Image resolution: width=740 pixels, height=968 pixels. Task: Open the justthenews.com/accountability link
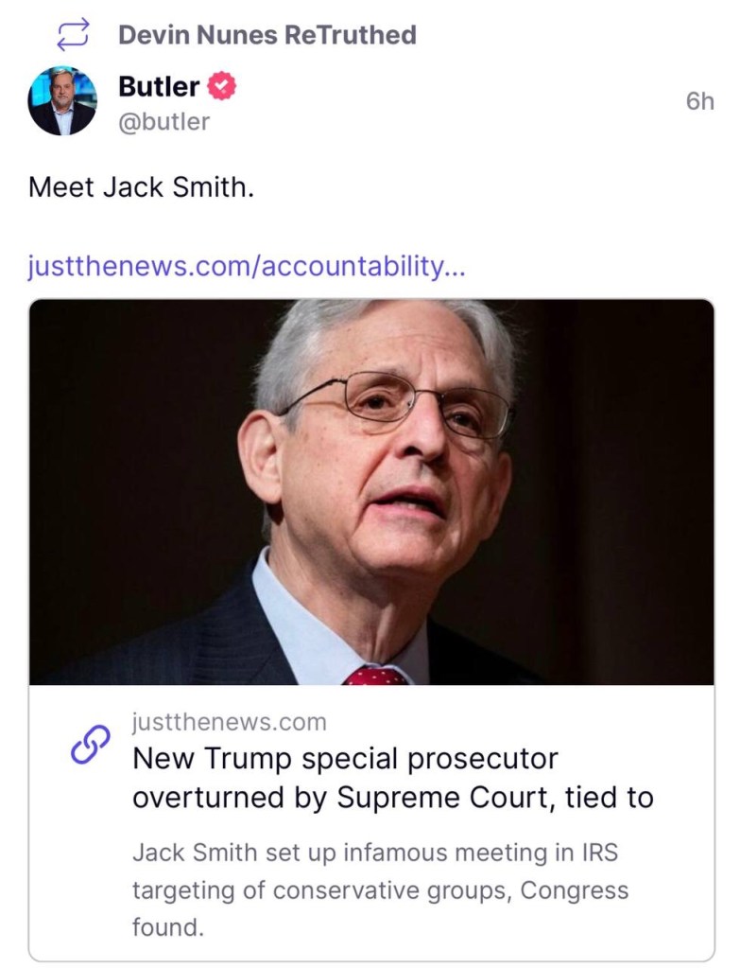point(247,267)
